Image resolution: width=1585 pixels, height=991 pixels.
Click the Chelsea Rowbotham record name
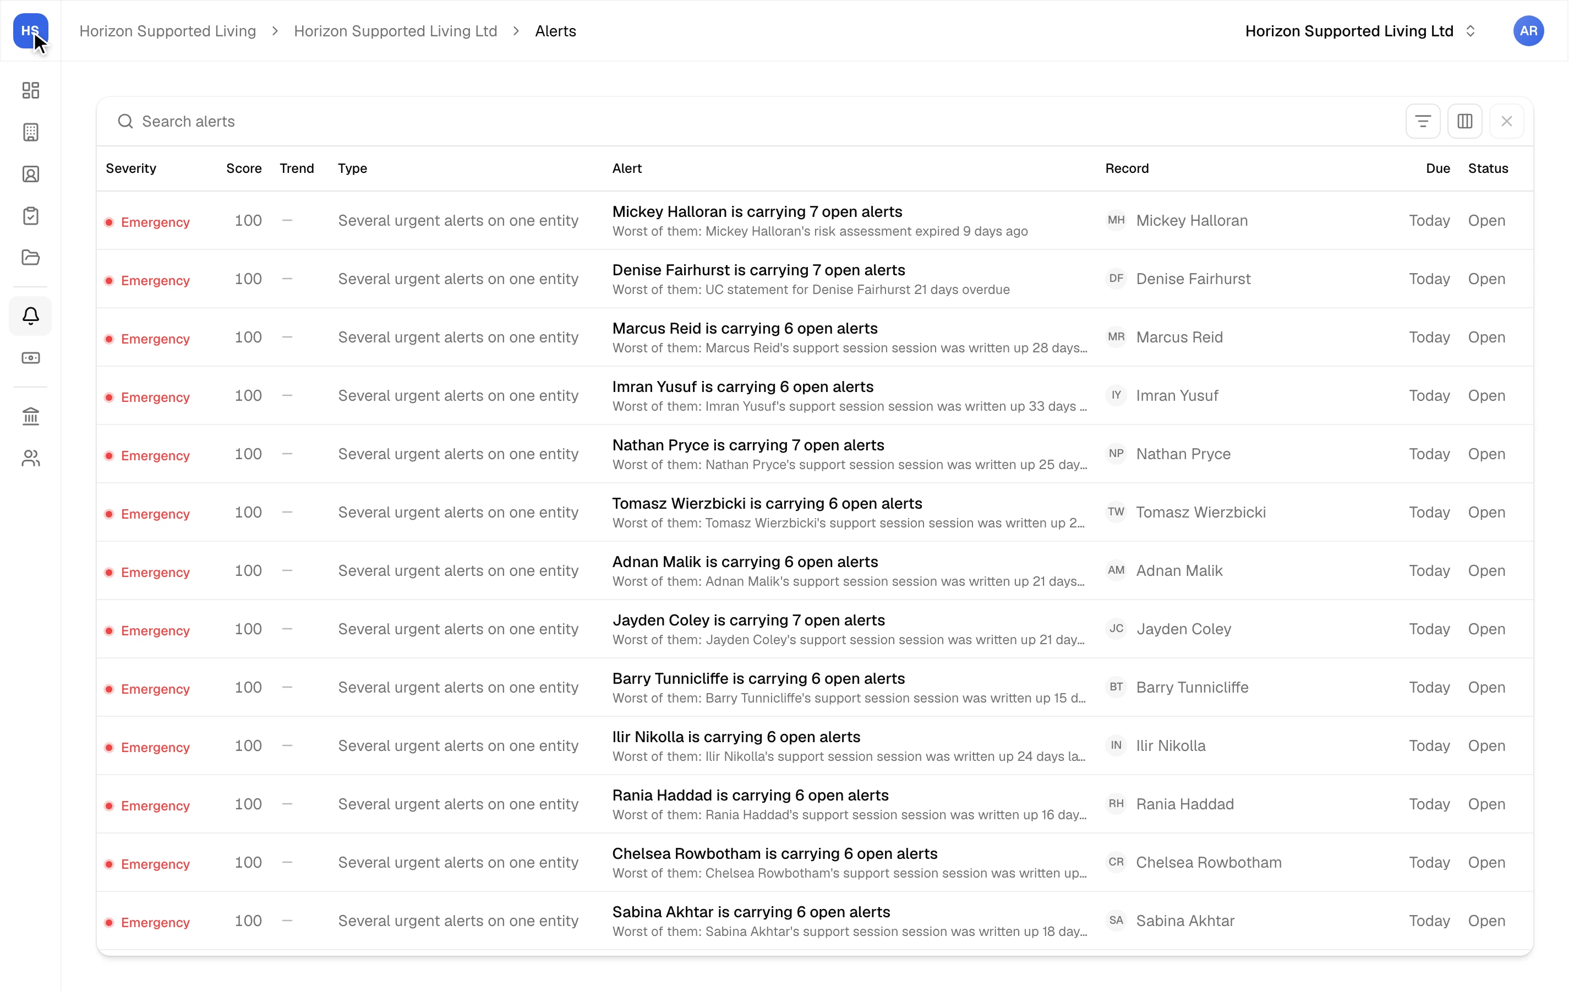click(x=1209, y=862)
